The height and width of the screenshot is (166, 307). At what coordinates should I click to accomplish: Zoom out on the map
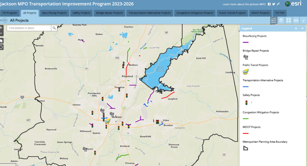pyautogui.click(x=1, y=33)
